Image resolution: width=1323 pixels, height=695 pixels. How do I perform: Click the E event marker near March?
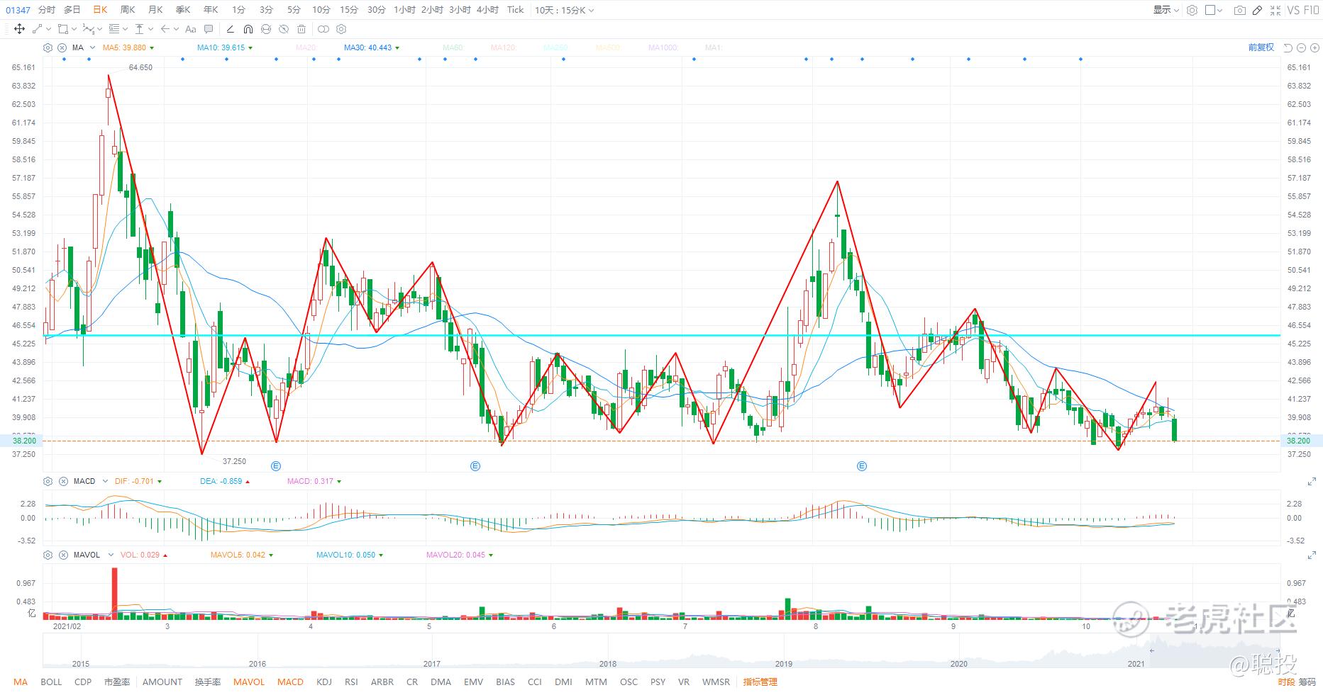click(277, 466)
